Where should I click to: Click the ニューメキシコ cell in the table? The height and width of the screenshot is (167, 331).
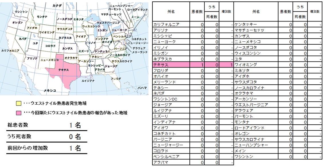[256, 42]
